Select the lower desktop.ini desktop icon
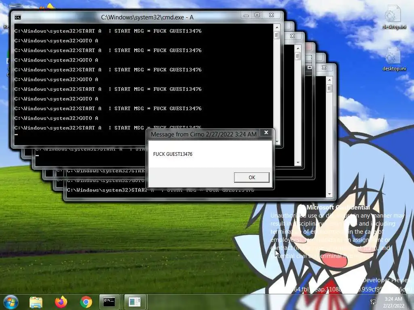The width and height of the screenshot is (414, 310). click(394, 59)
